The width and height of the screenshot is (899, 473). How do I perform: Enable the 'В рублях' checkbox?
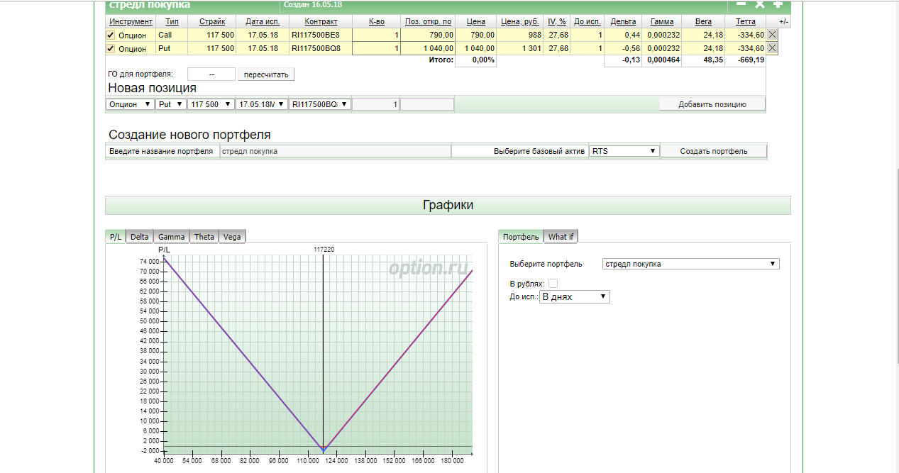point(553,284)
